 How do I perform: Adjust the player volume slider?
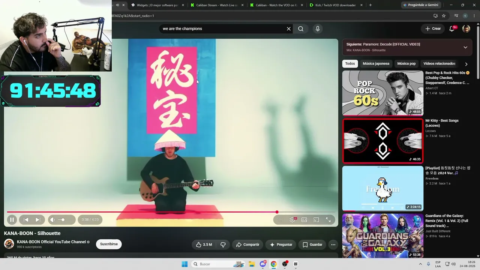(64, 220)
